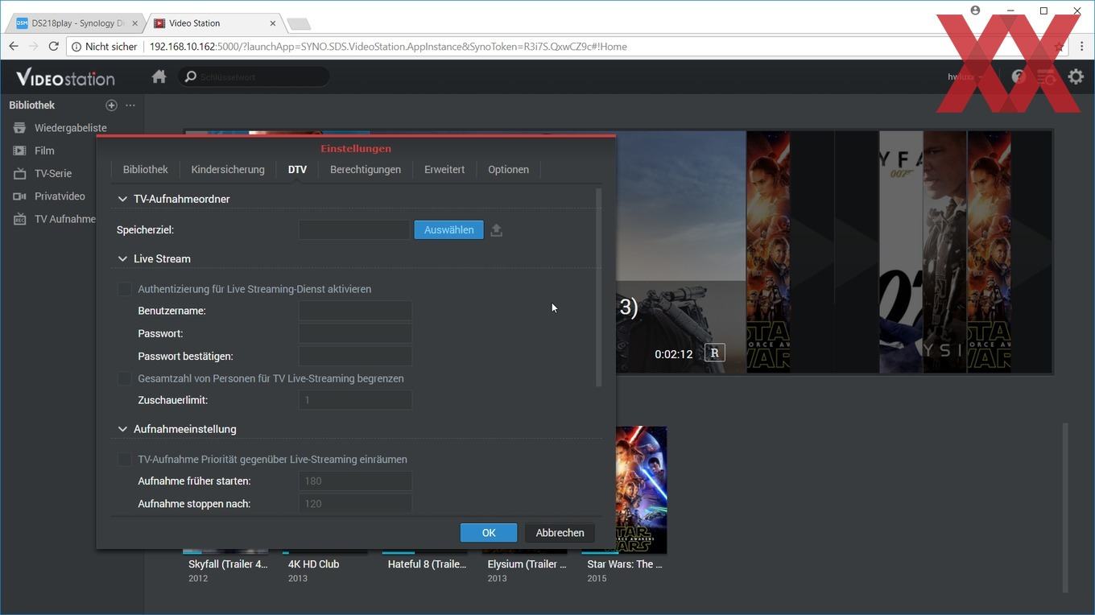Switch to Bibliothek tab
This screenshot has height=615, width=1095.
145,170
